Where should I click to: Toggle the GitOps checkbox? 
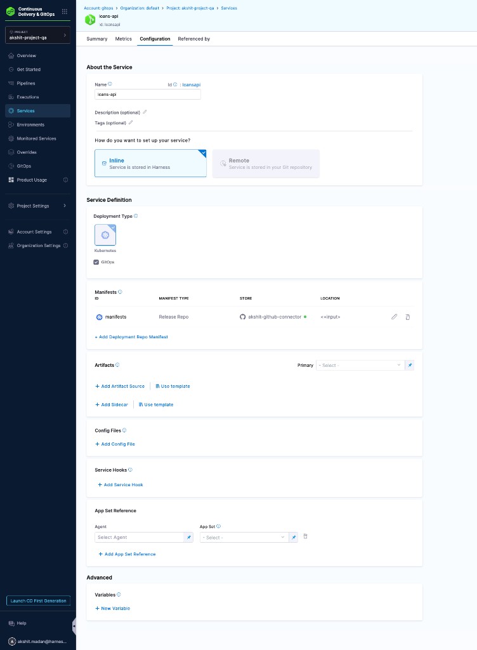tap(96, 262)
